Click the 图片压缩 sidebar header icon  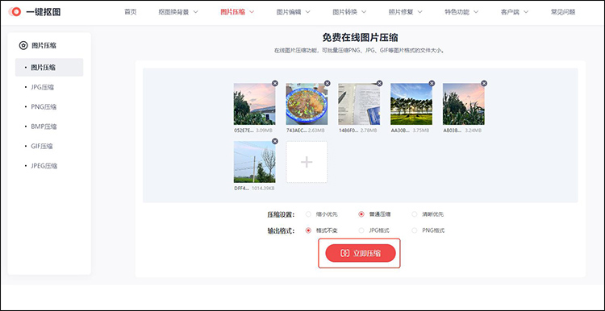(x=23, y=45)
